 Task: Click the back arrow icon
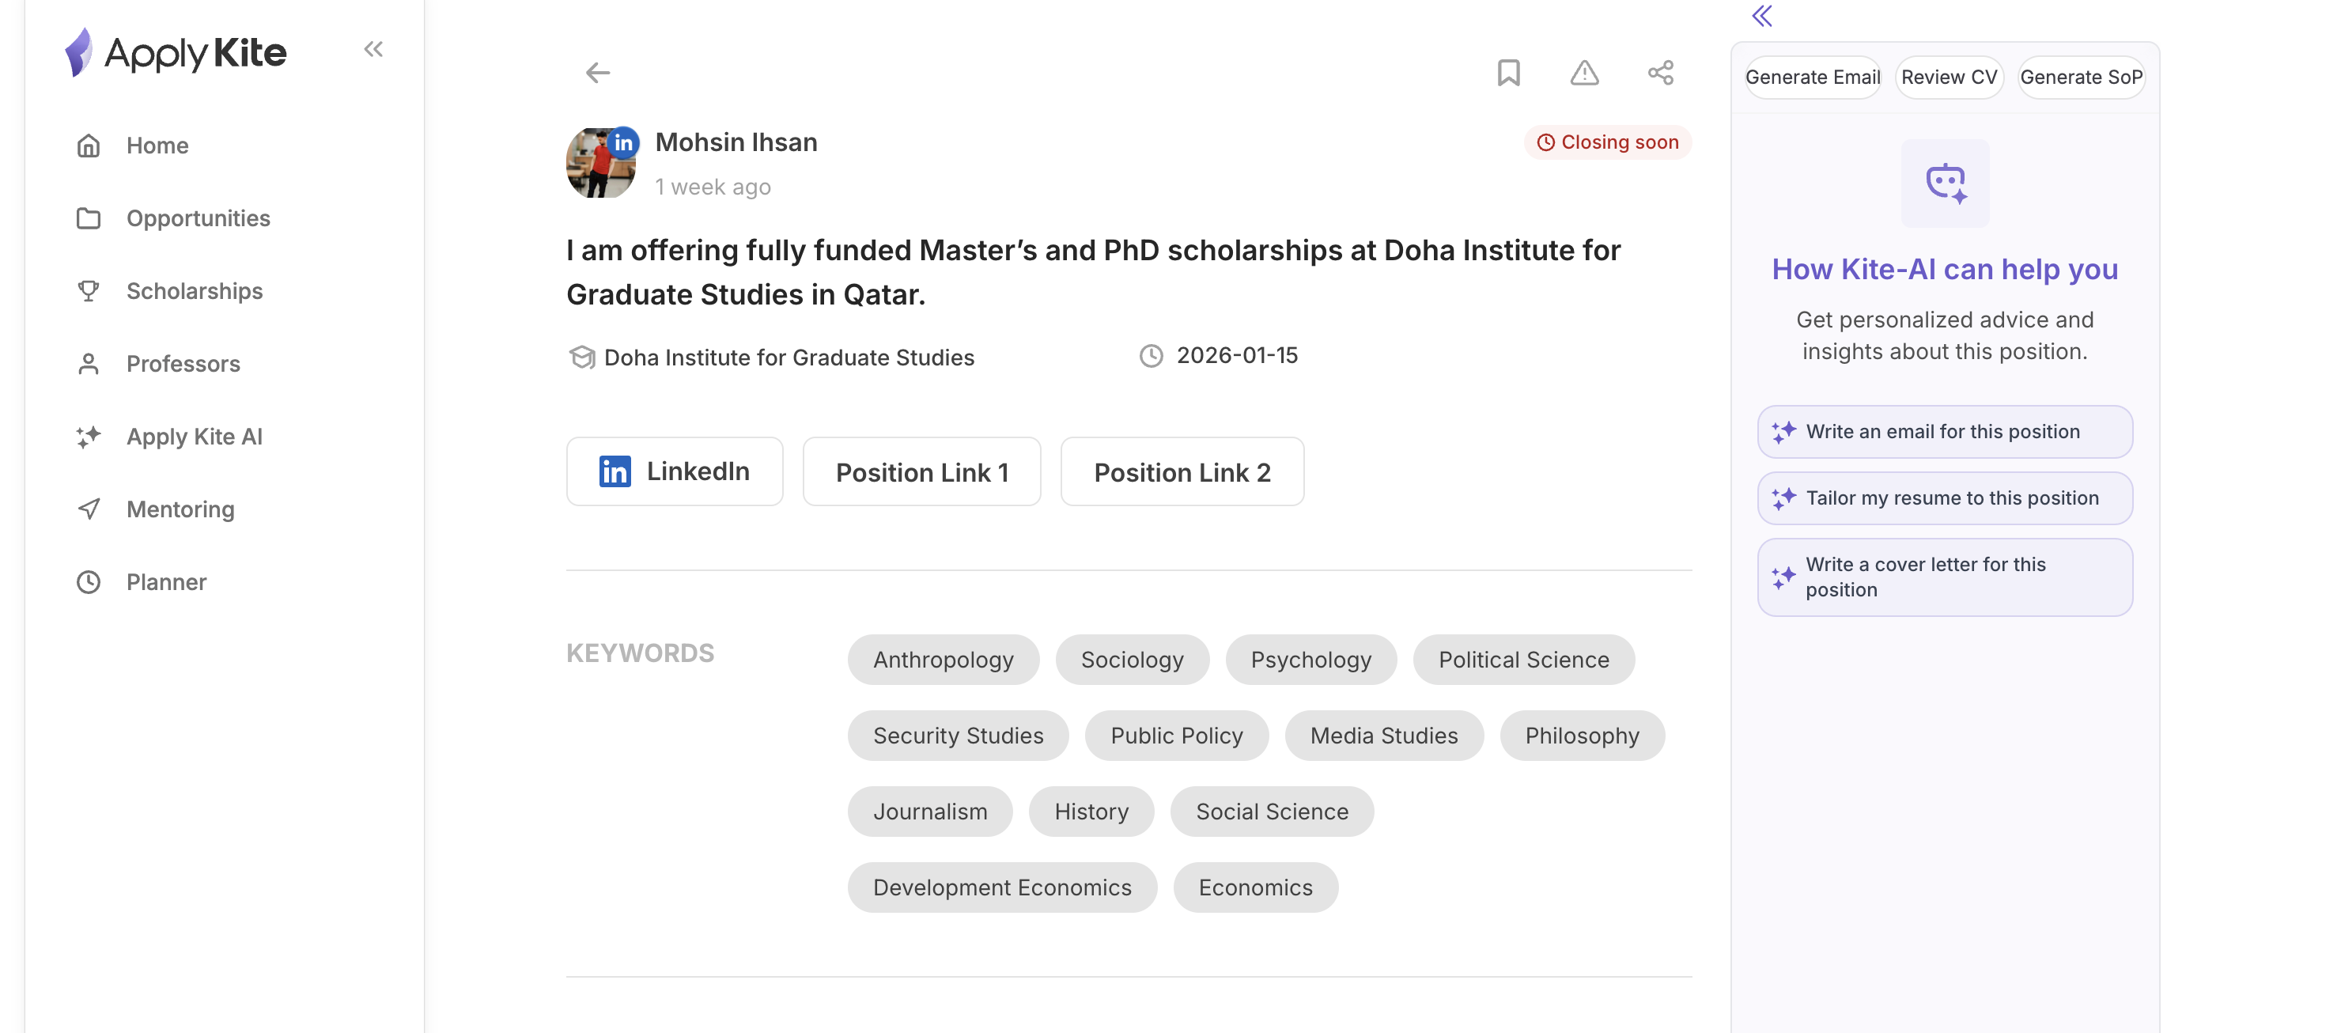coord(597,73)
